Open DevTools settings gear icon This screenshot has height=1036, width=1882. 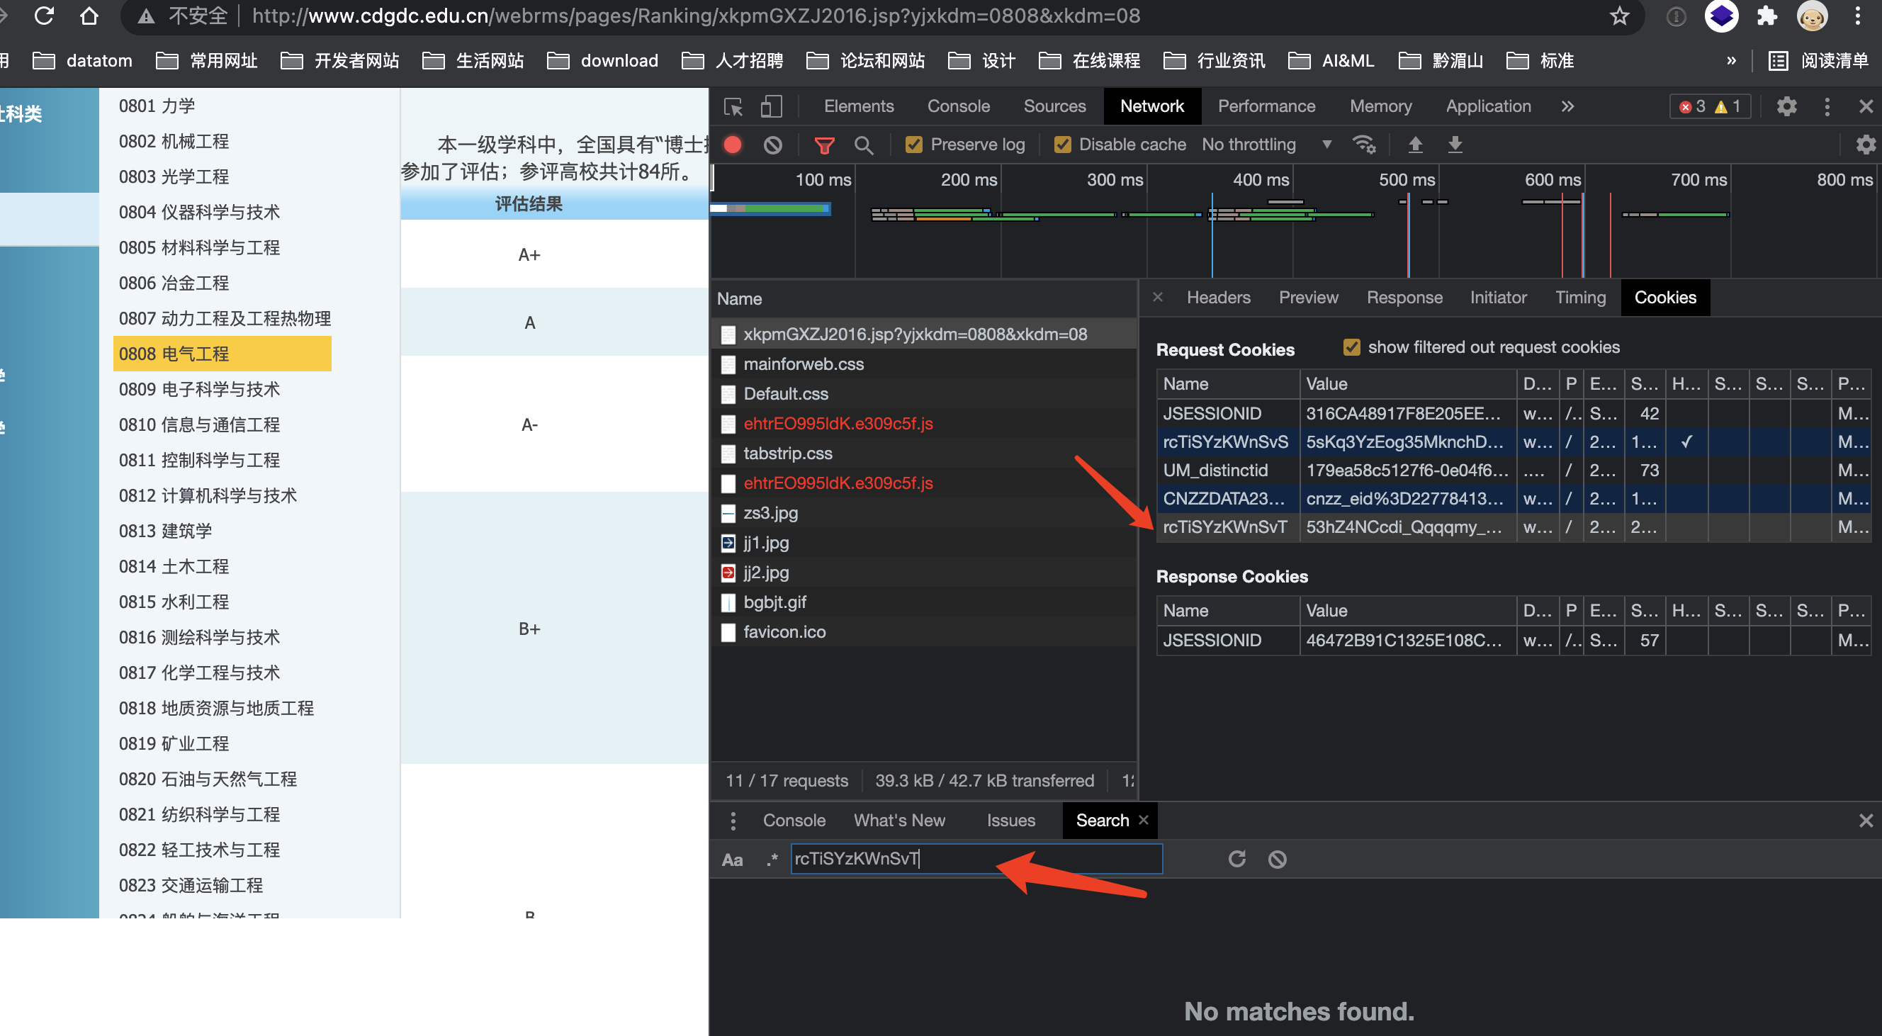click(1786, 107)
